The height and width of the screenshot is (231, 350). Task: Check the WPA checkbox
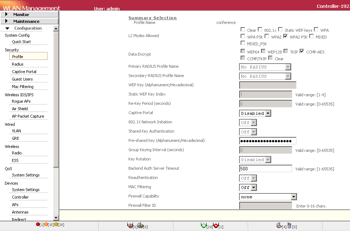316,29
